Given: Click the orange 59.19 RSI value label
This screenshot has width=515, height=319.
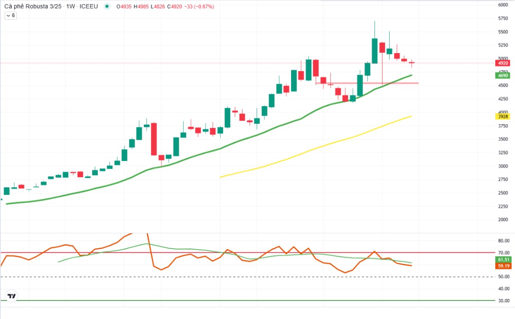Looking at the screenshot, I should 503,266.
